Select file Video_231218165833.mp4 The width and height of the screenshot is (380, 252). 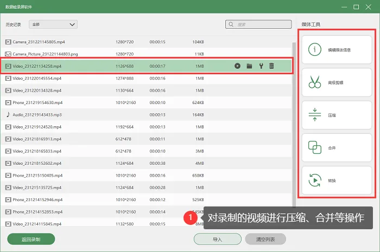pyautogui.click(x=147, y=151)
